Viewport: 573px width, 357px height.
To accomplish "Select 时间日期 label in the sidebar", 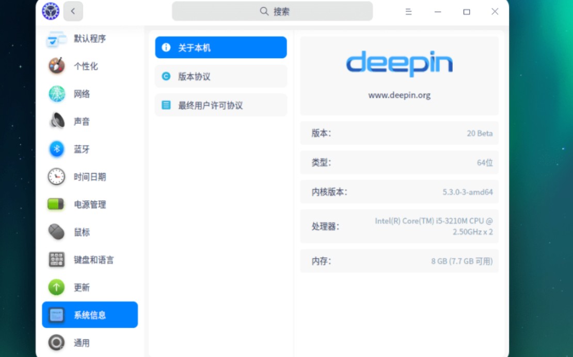I will 90,177.
